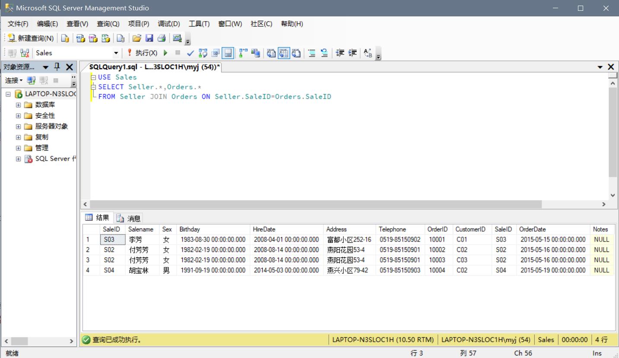Expand the Replication (复制) folder
The height and width of the screenshot is (358, 619).
[x=18, y=137]
